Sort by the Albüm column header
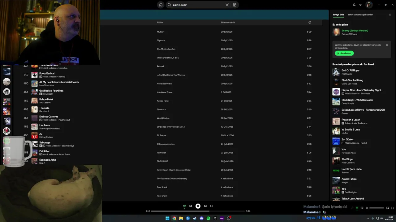Image resolution: width=396 pixels, height=222 pixels. [x=160, y=23]
